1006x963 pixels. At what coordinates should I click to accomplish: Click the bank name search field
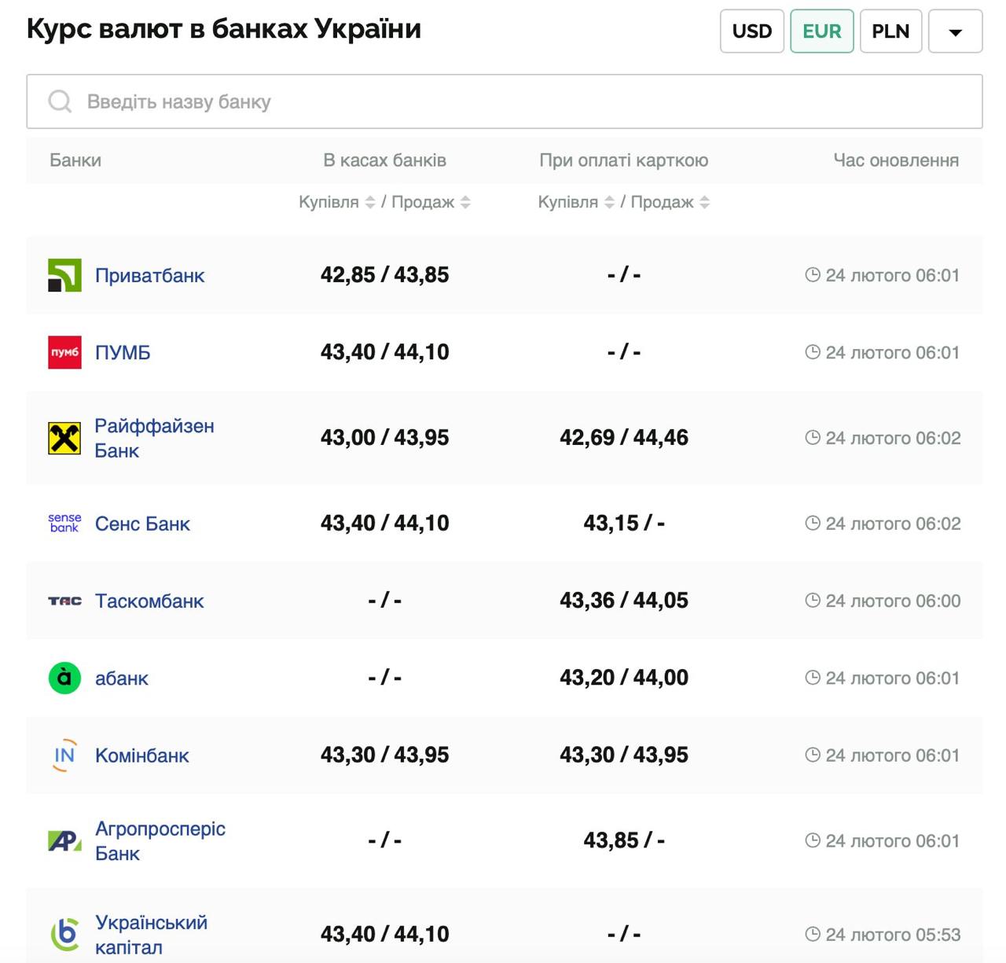[x=503, y=101]
